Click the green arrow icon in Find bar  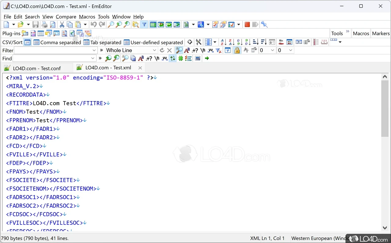click(x=207, y=58)
